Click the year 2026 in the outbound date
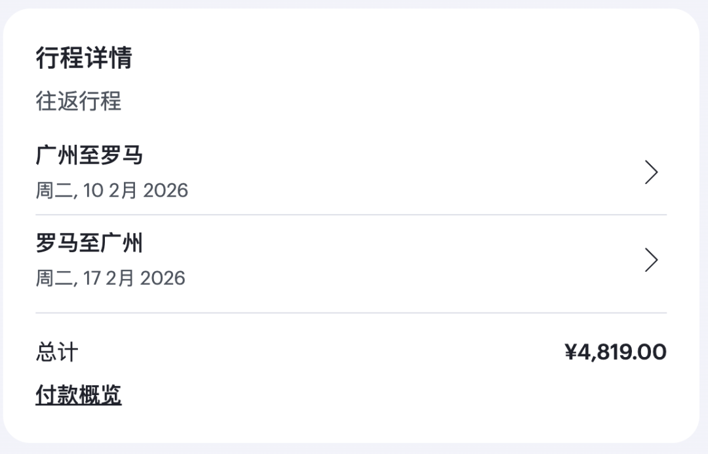Screen dimensions: 708x454 pos(165,191)
